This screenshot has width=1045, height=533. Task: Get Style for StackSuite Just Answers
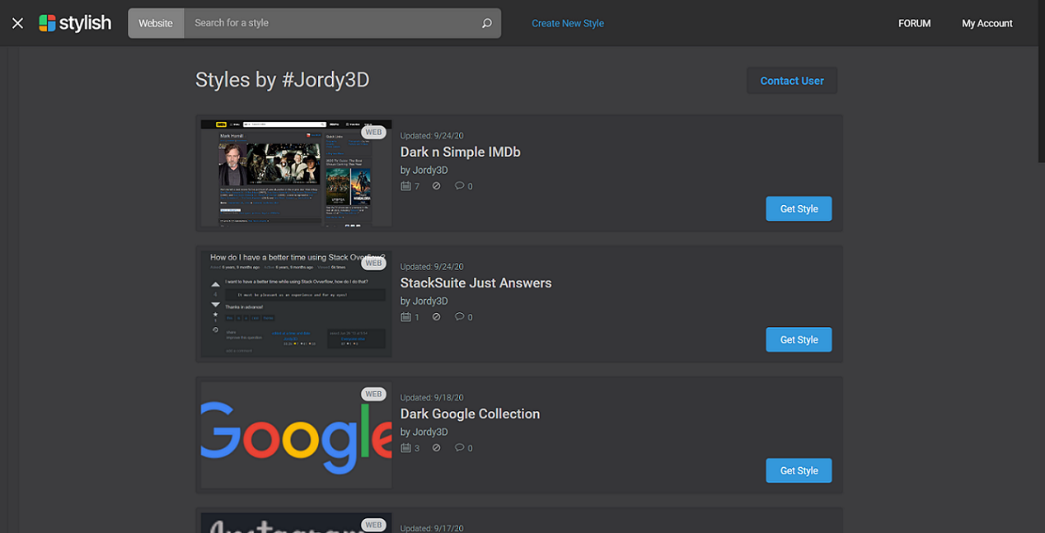(799, 339)
